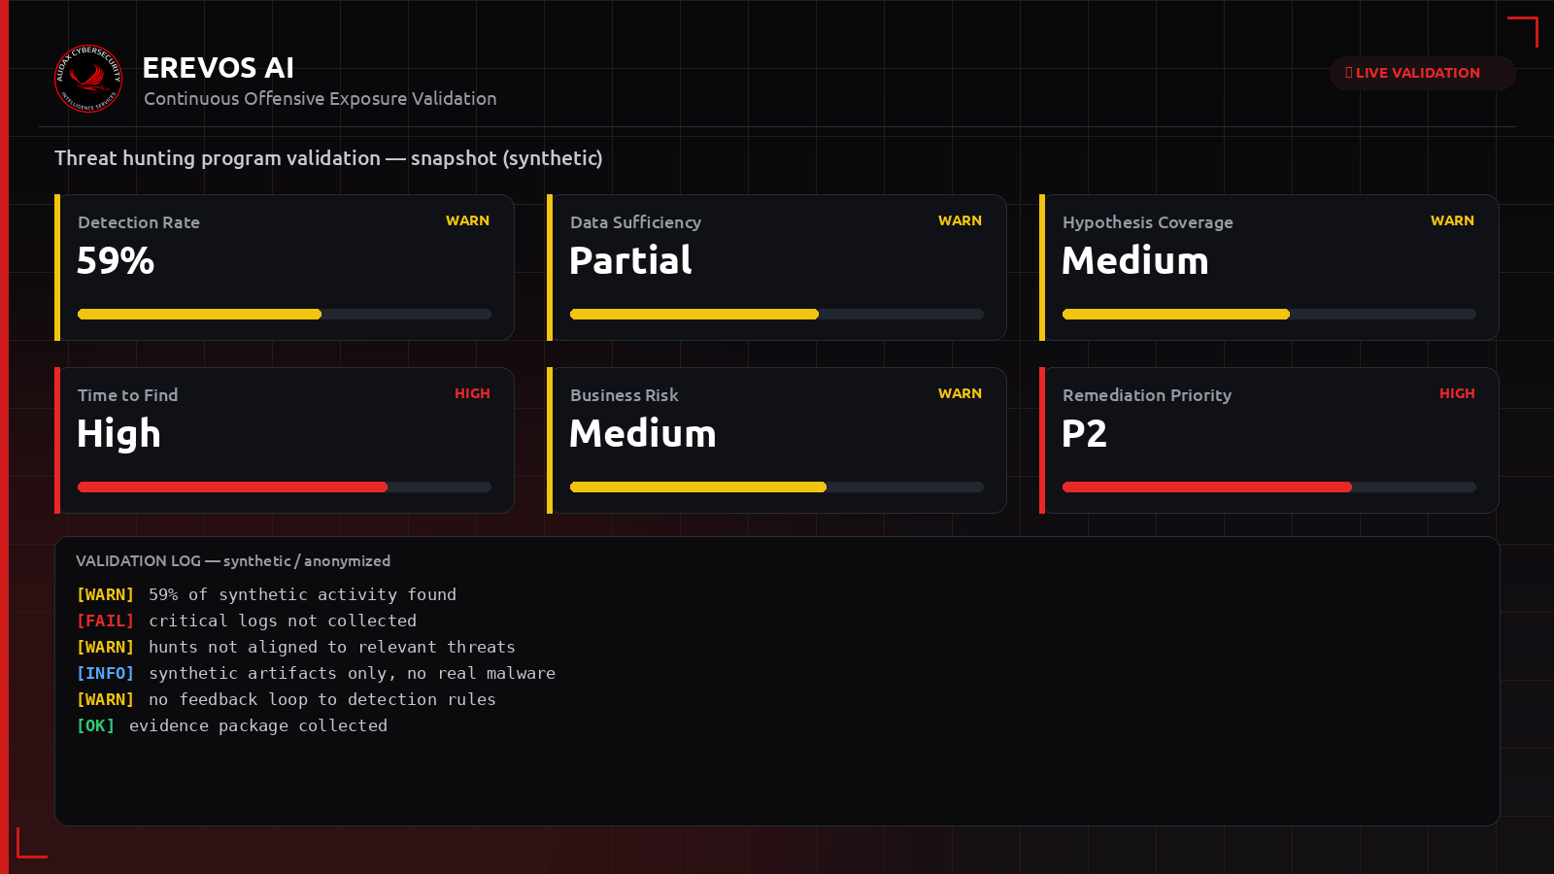
Task: Click the 59% detection rate value
Action: (x=116, y=260)
